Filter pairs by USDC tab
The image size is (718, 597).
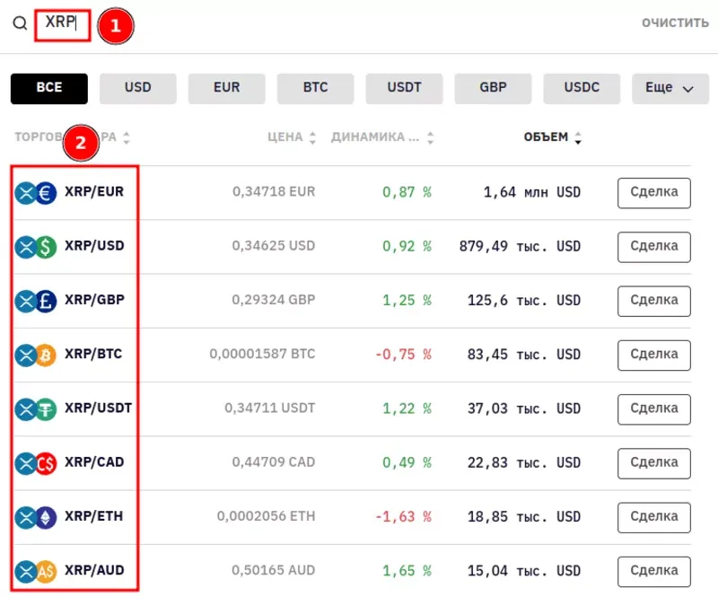click(x=582, y=88)
